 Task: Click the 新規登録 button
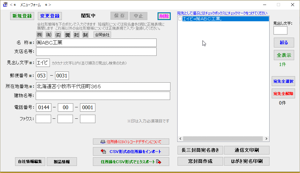pyautogui.click(x=22, y=16)
